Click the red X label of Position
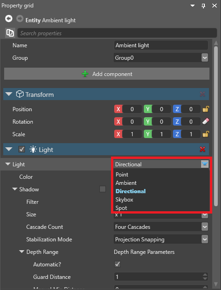 coord(118,109)
